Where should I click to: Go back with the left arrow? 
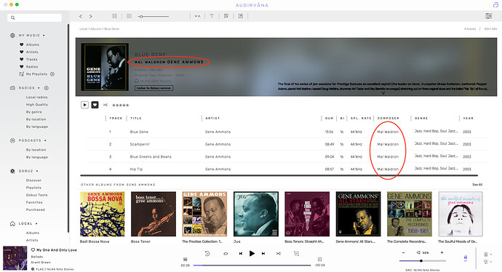(81, 16)
